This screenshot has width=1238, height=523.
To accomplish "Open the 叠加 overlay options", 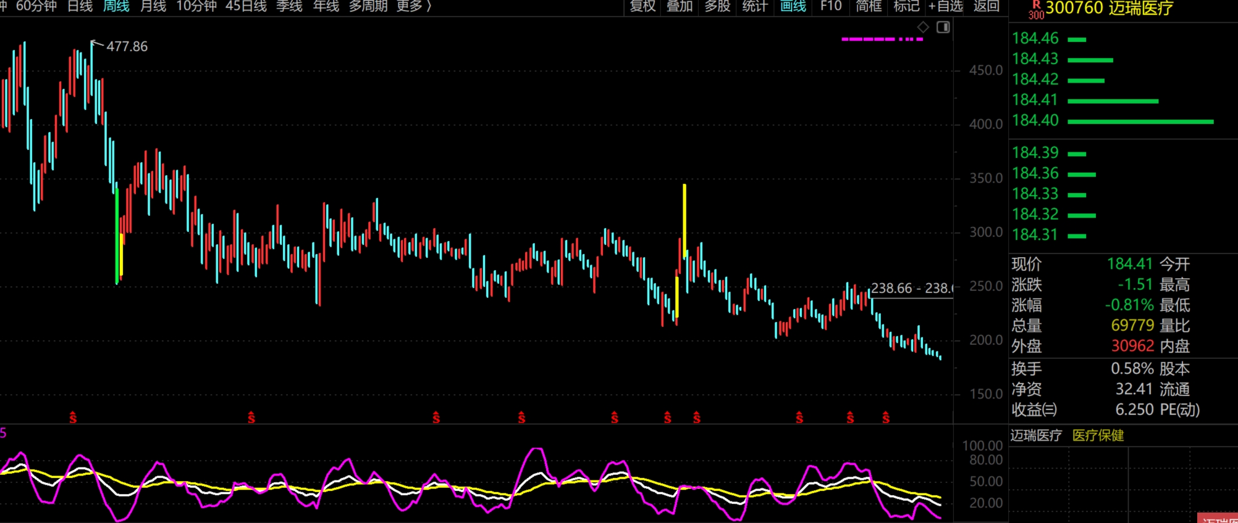I will coord(680,6).
